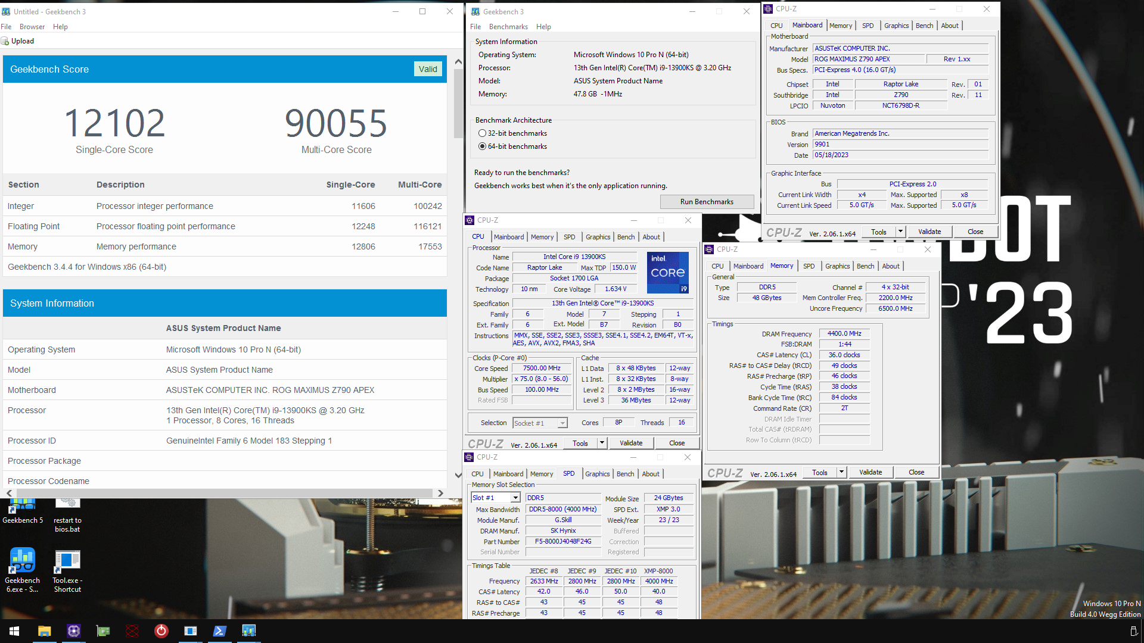The image size is (1144, 643).
Task: Open File menu in Untitled Geekbench window
Action: tap(6, 27)
